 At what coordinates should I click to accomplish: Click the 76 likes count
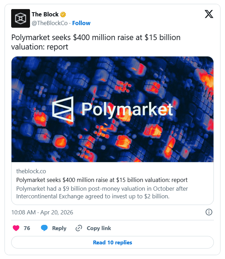[27, 228]
